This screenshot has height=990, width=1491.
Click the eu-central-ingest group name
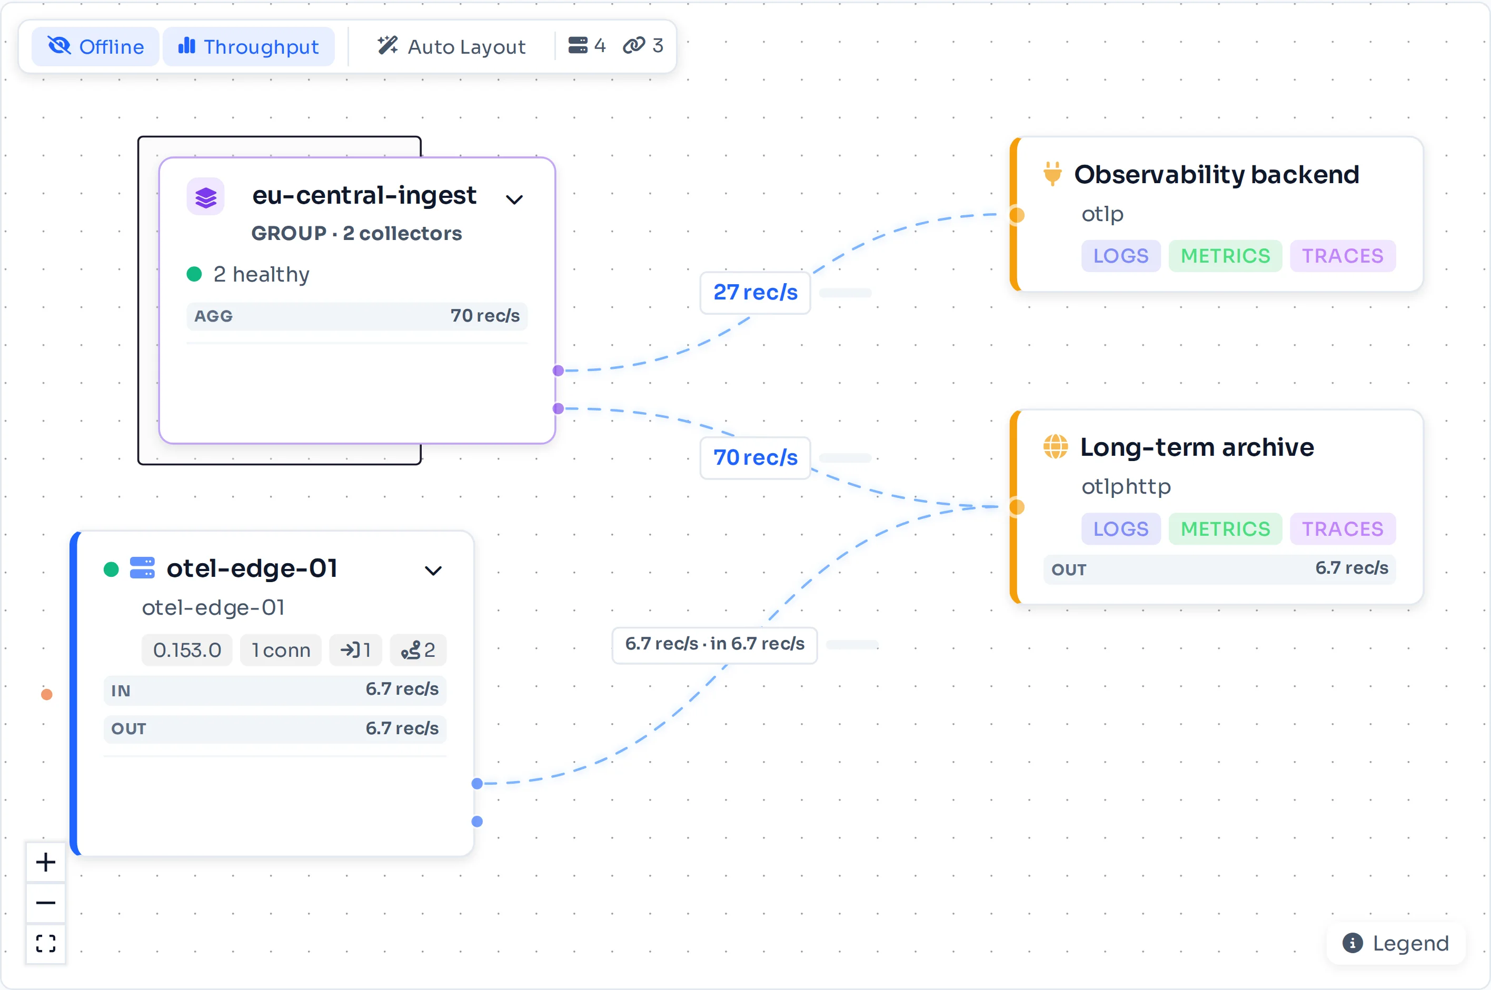364,195
